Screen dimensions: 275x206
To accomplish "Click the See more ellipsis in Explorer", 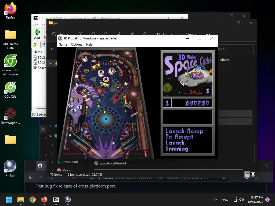I will click(208, 34).
